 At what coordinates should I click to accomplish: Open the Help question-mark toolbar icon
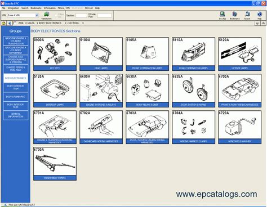click(x=260, y=14)
